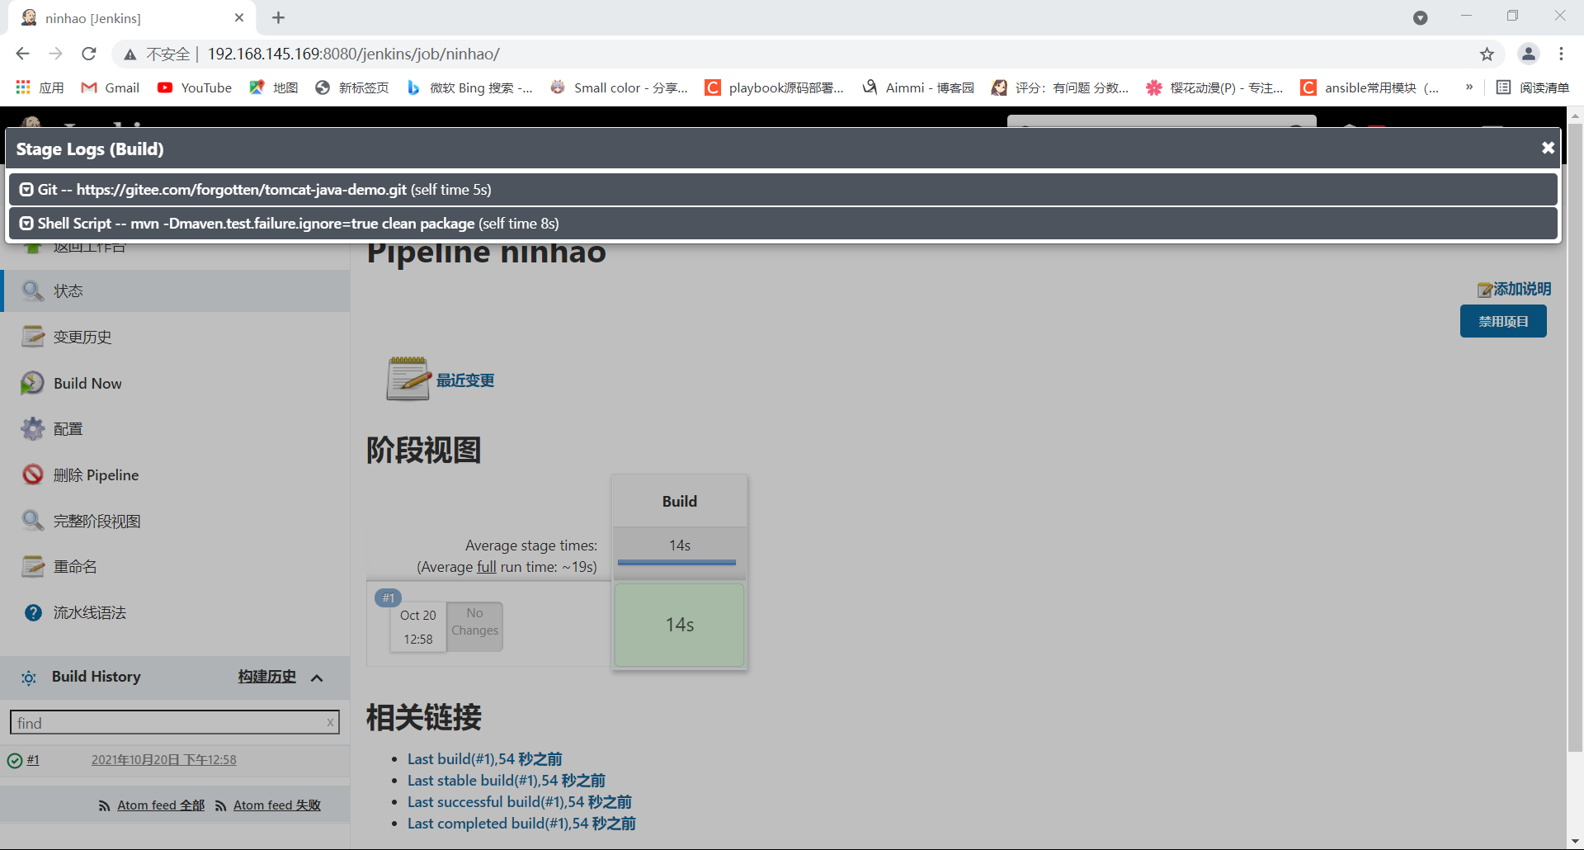Click the not-secure 不安全 warning icon
Viewport: 1584px width, 850px height.
pyautogui.click(x=130, y=54)
